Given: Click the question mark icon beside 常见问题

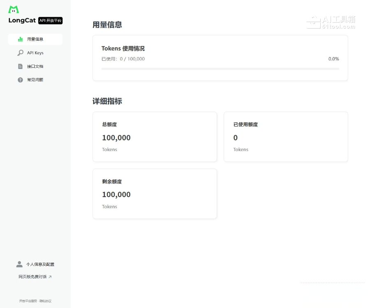Looking at the screenshot, I should 20,80.
